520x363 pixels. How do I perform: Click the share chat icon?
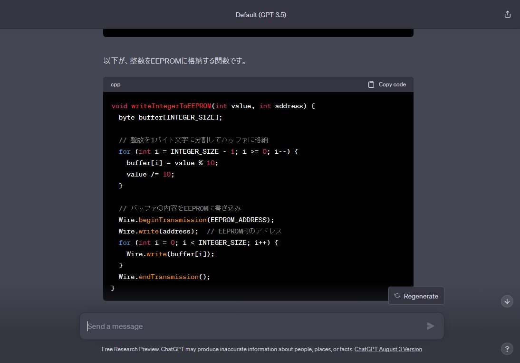click(507, 14)
